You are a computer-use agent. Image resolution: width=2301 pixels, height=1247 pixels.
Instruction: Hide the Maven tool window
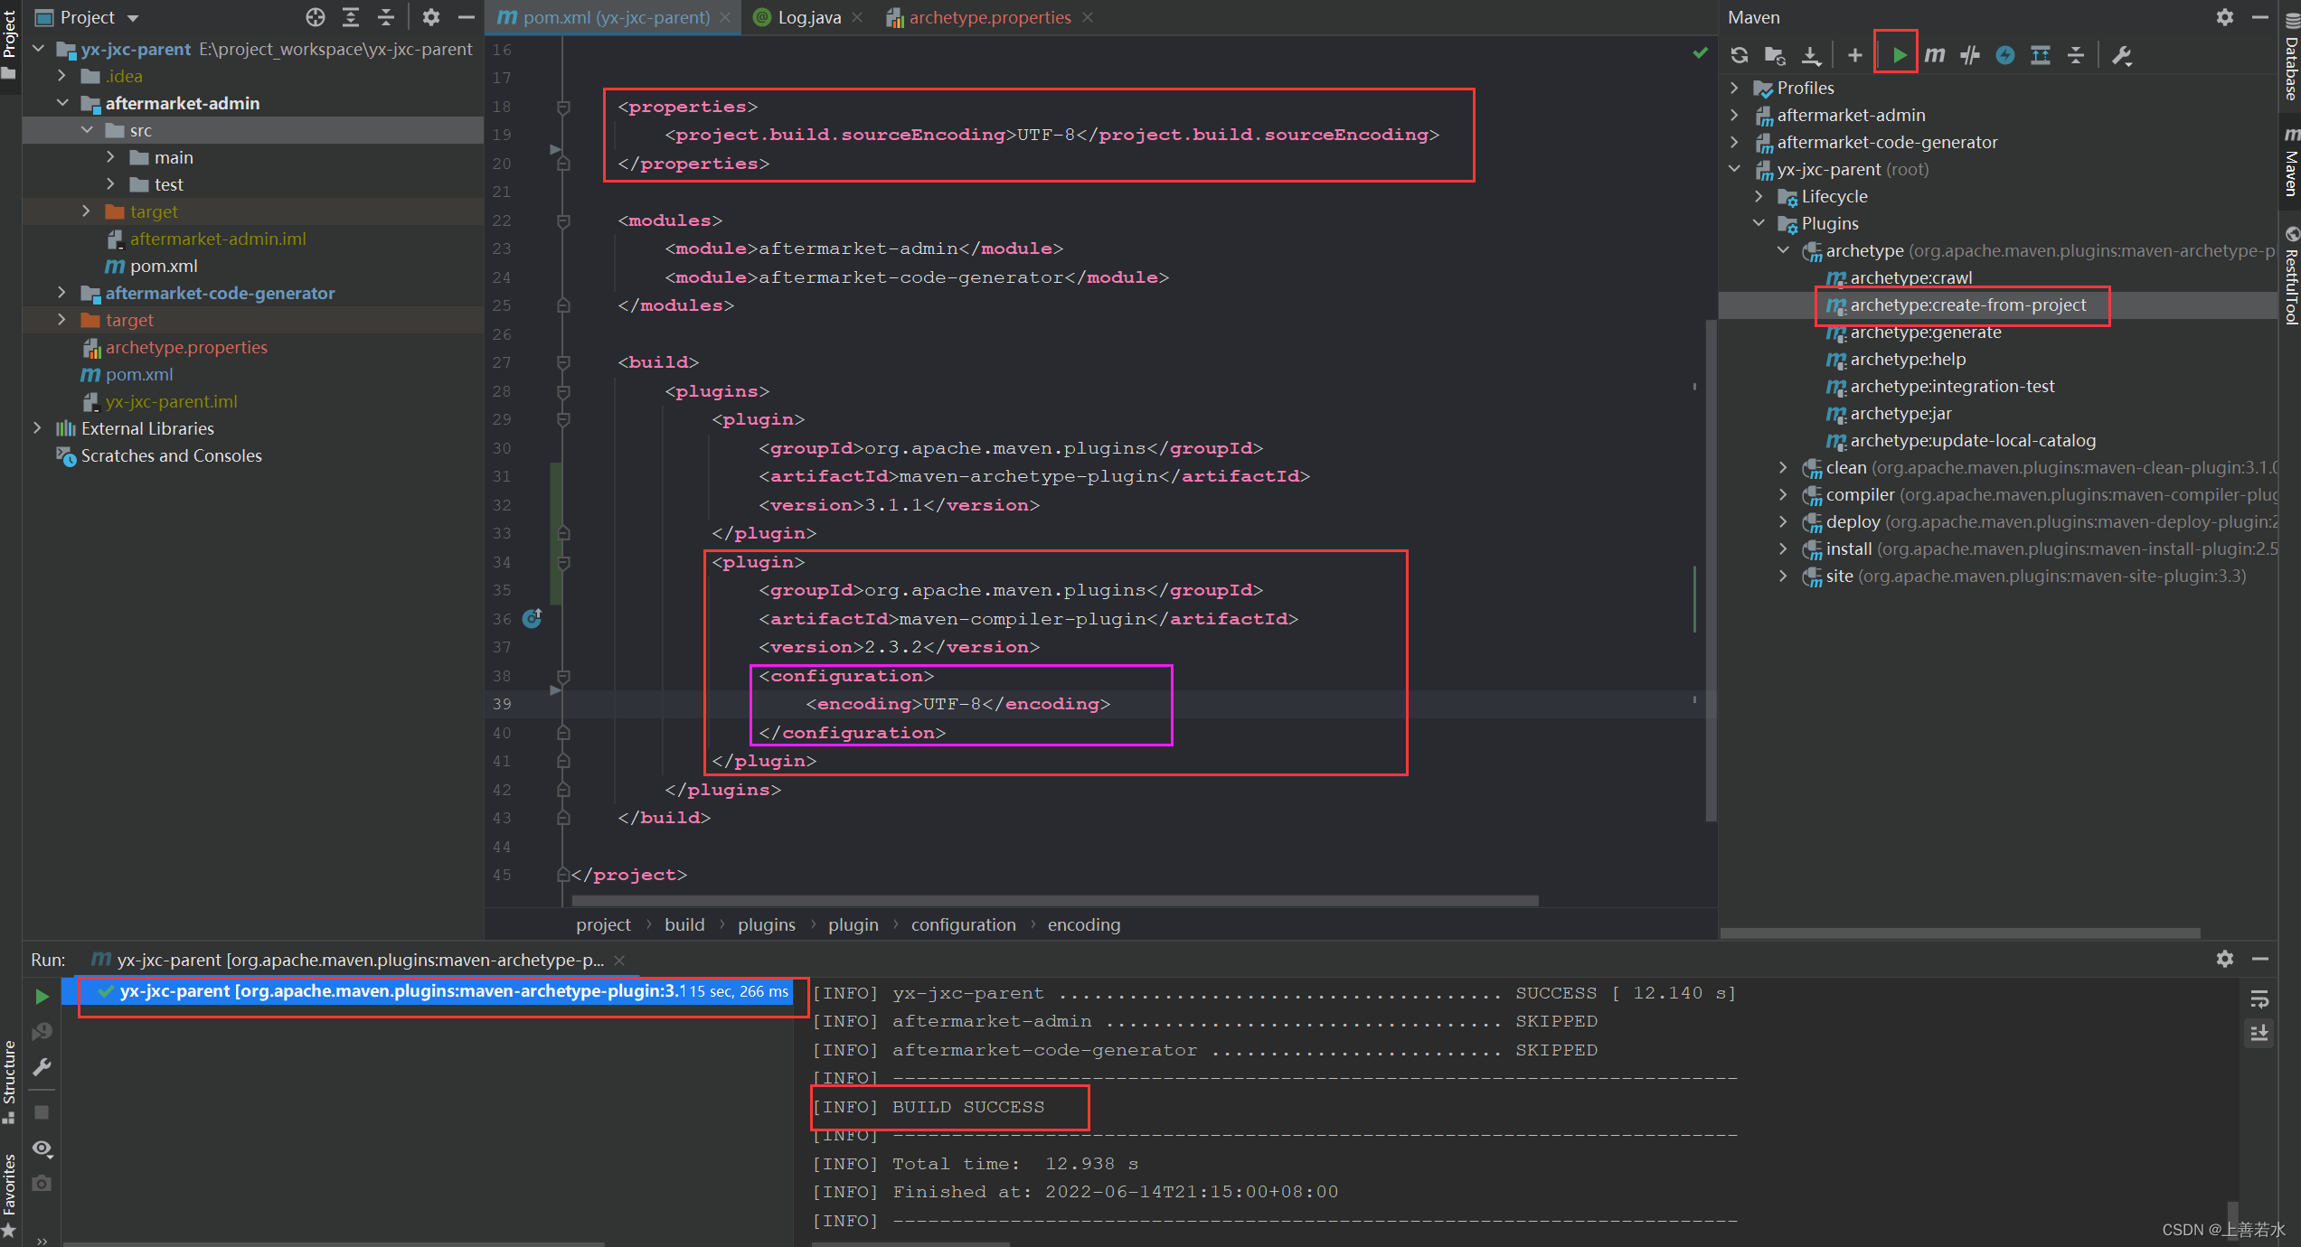[x=2259, y=17]
